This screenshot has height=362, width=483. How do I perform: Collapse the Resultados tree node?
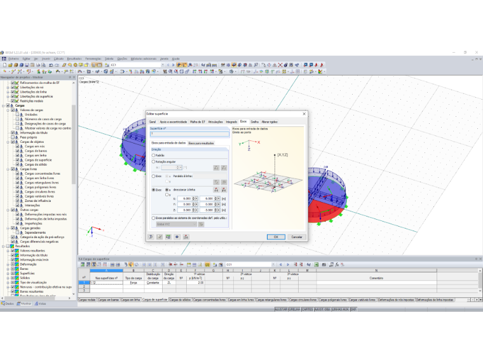pyautogui.click(x=3, y=246)
